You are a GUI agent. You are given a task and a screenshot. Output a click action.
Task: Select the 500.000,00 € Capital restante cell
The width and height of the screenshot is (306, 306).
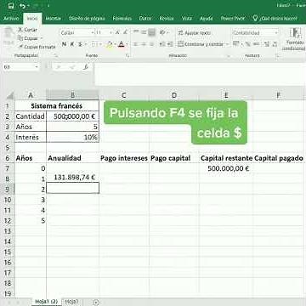click(x=226, y=168)
